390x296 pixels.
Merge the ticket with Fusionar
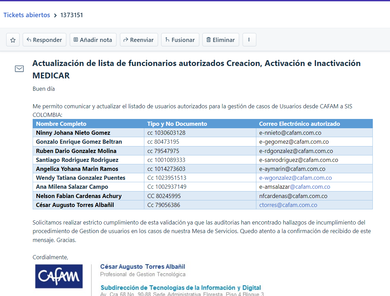tap(180, 40)
